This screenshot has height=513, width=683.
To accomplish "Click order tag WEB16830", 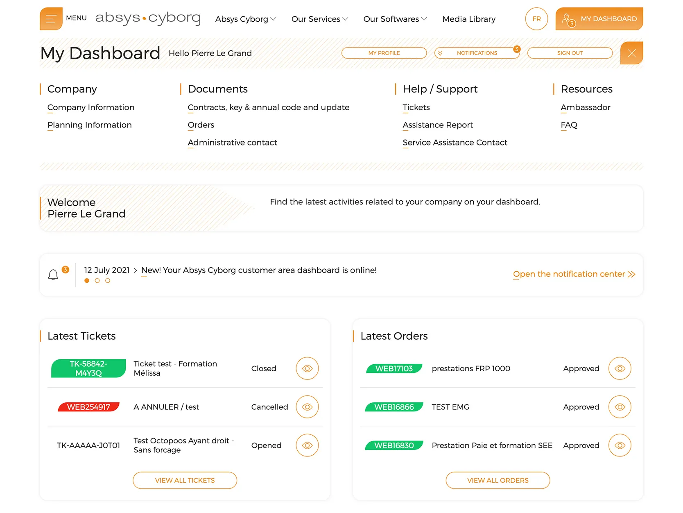I will [x=394, y=445].
